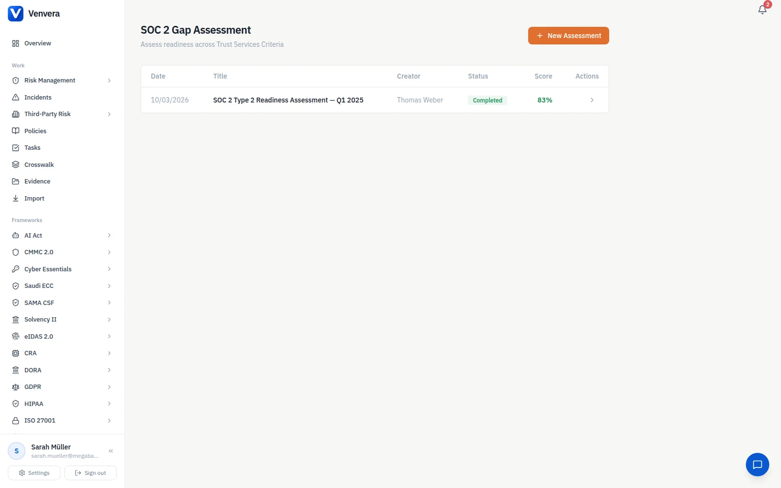Click the Tasks checkbox icon
This screenshot has width=781, height=488.
click(x=16, y=148)
